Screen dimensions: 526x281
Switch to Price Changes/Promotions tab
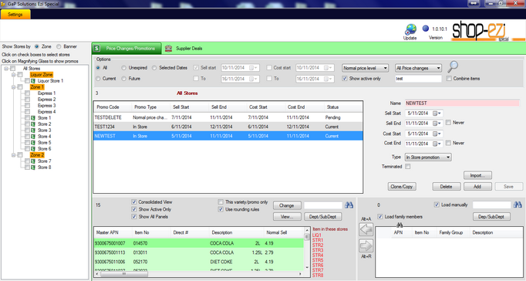tap(126, 49)
